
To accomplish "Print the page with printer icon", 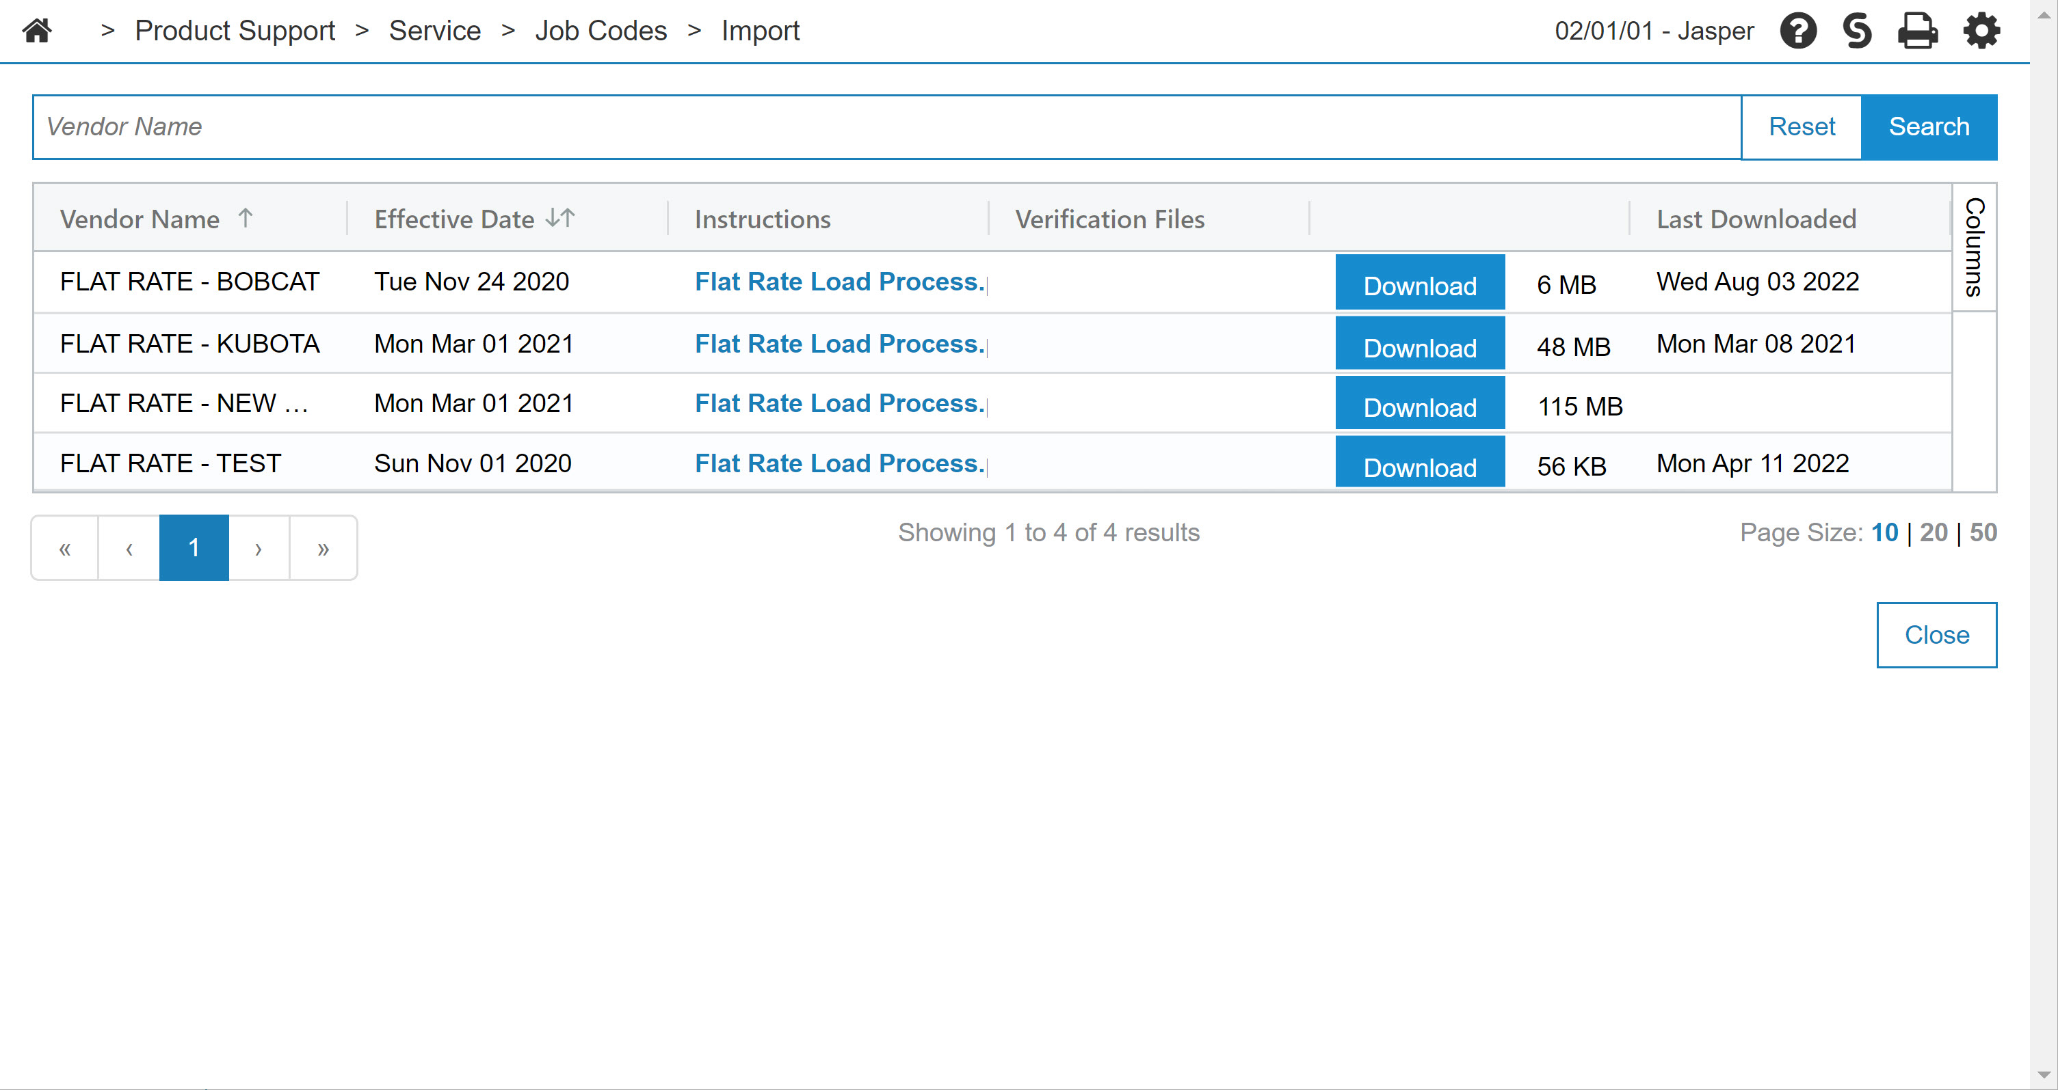I will (x=1917, y=31).
